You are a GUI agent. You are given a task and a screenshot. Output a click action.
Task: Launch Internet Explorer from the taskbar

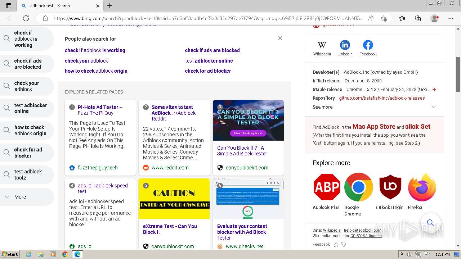(29, 254)
